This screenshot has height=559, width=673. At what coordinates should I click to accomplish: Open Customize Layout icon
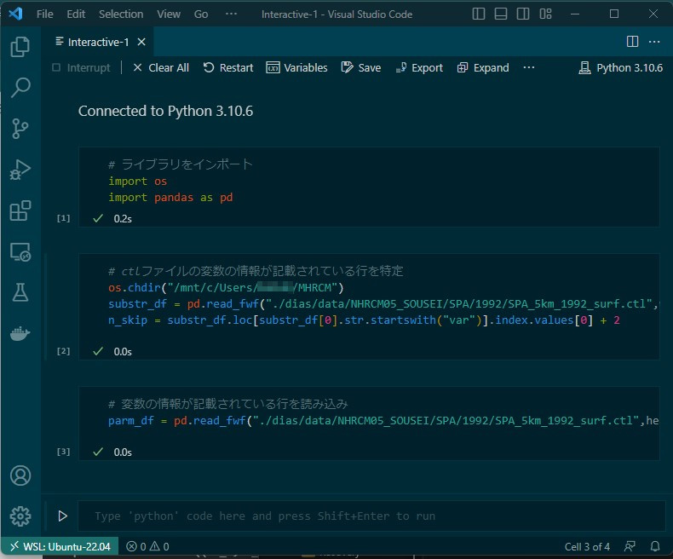(545, 14)
